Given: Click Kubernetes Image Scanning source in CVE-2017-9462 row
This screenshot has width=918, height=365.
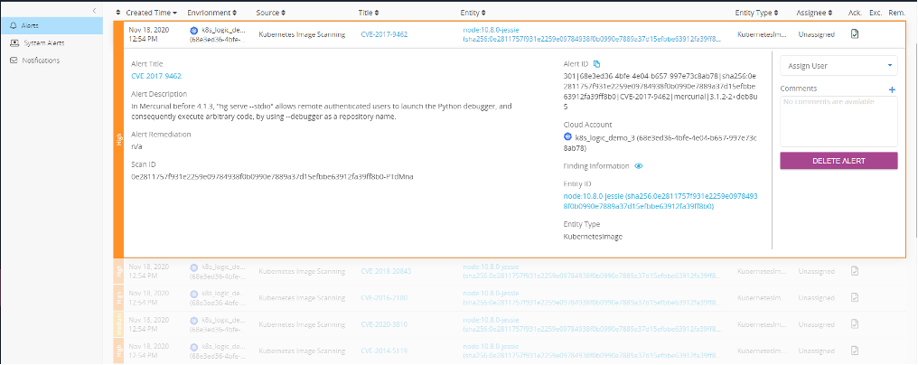Looking at the screenshot, I should pyautogui.click(x=302, y=34).
